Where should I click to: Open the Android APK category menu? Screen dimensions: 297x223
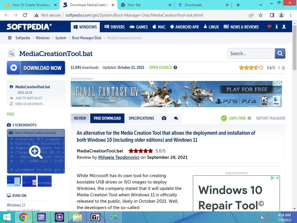184,27
